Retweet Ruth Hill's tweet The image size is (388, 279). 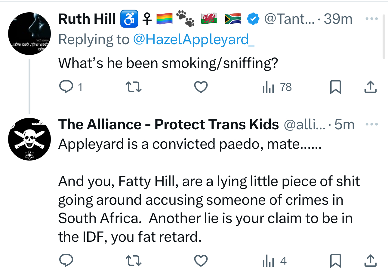coord(133,87)
